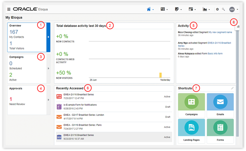Click the 1 Total Visitors count
The width and height of the screenshot is (246, 151).
pyautogui.click(x=11, y=43)
